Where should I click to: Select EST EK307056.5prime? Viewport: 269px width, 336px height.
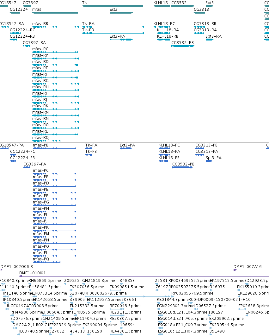[x=87, y=287]
